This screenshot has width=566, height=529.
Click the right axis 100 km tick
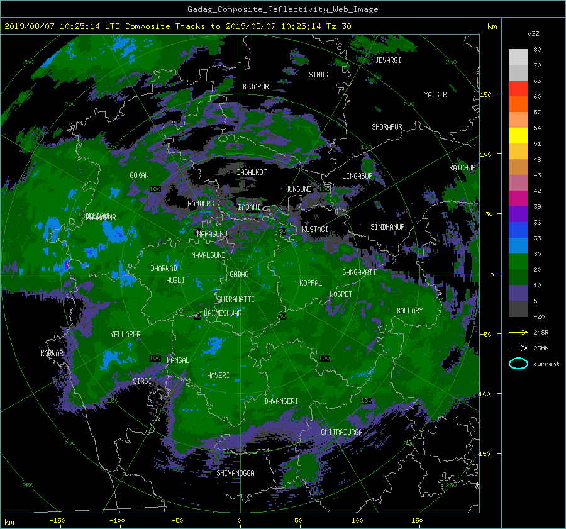click(486, 155)
